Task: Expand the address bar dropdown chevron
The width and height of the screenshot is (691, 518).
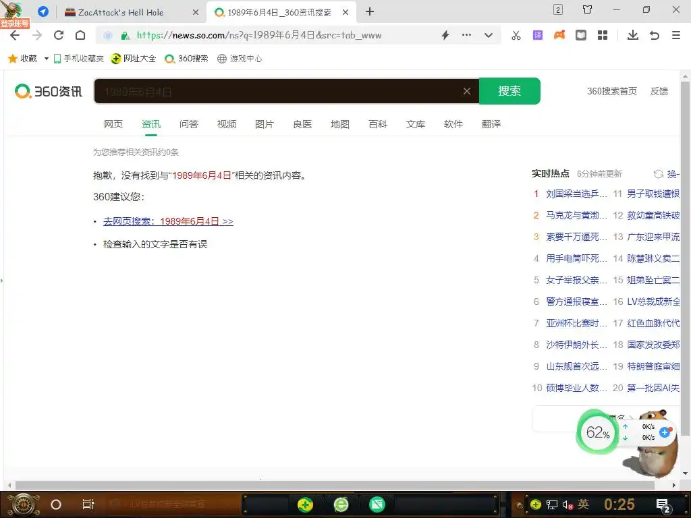Action: pyautogui.click(x=489, y=35)
